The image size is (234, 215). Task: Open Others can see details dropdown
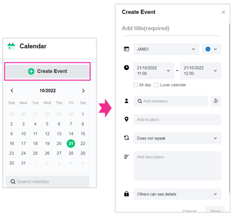coord(177,194)
